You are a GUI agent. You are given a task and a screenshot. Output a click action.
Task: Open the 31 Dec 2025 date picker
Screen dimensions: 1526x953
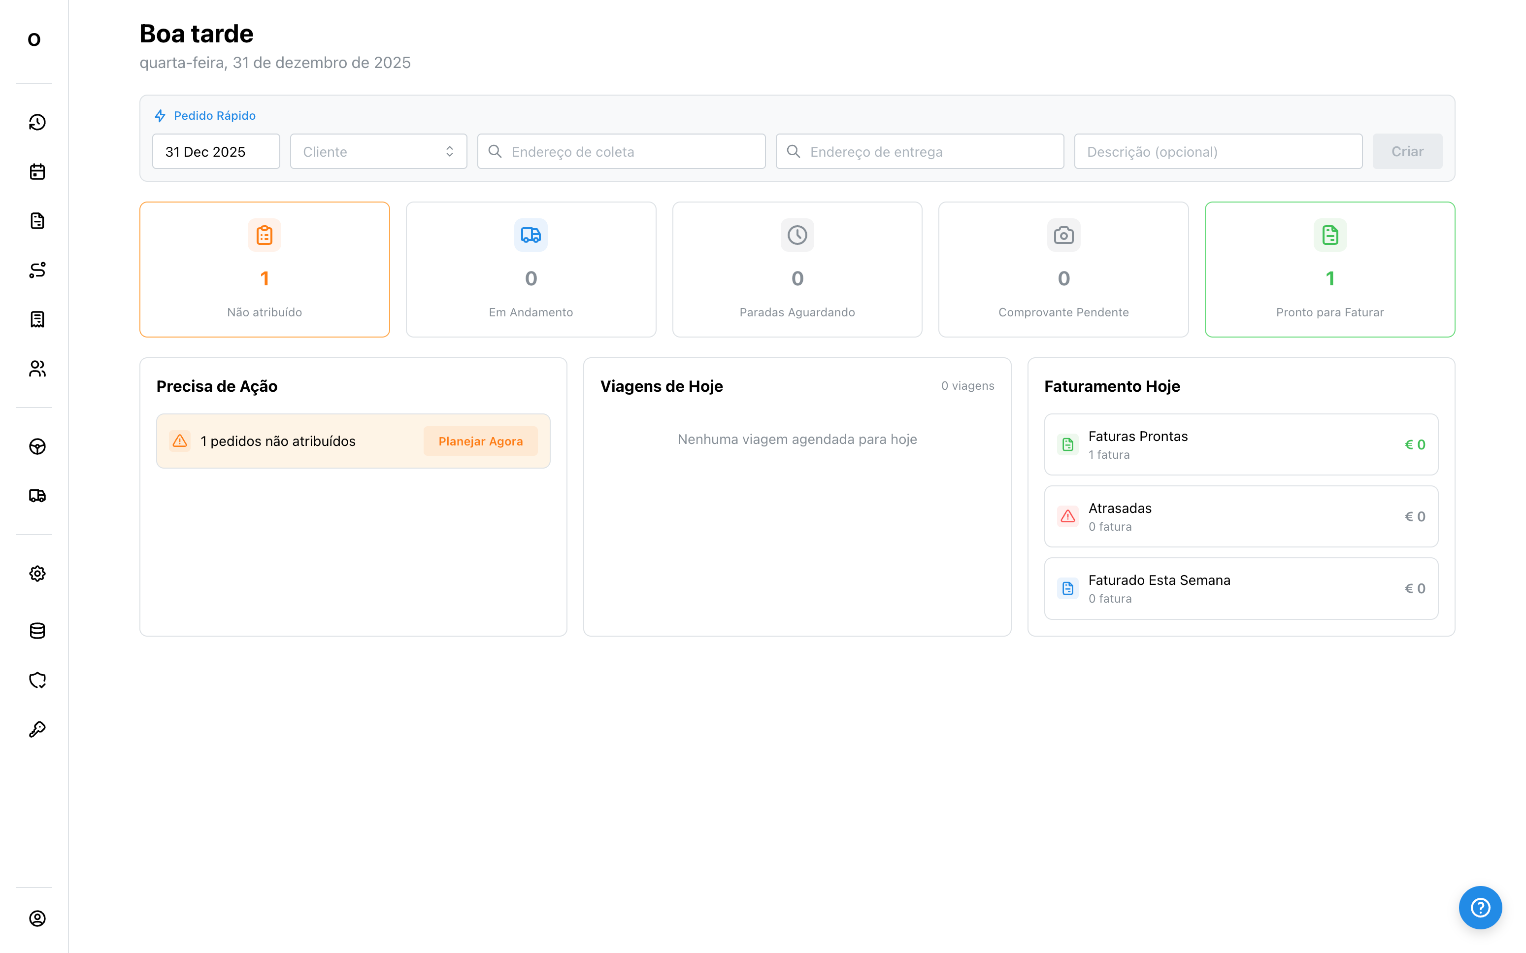tap(216, 151)
